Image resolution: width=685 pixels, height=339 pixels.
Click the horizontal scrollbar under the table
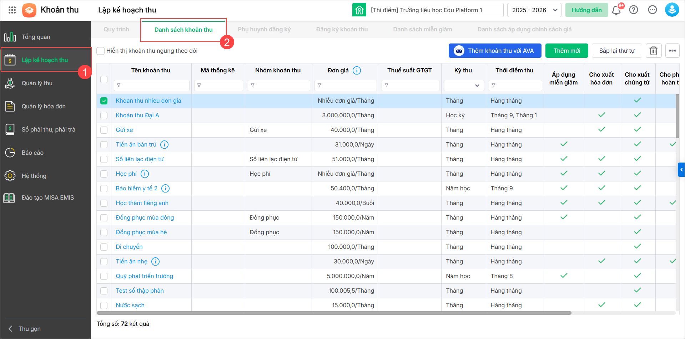[x=334, y=313]
